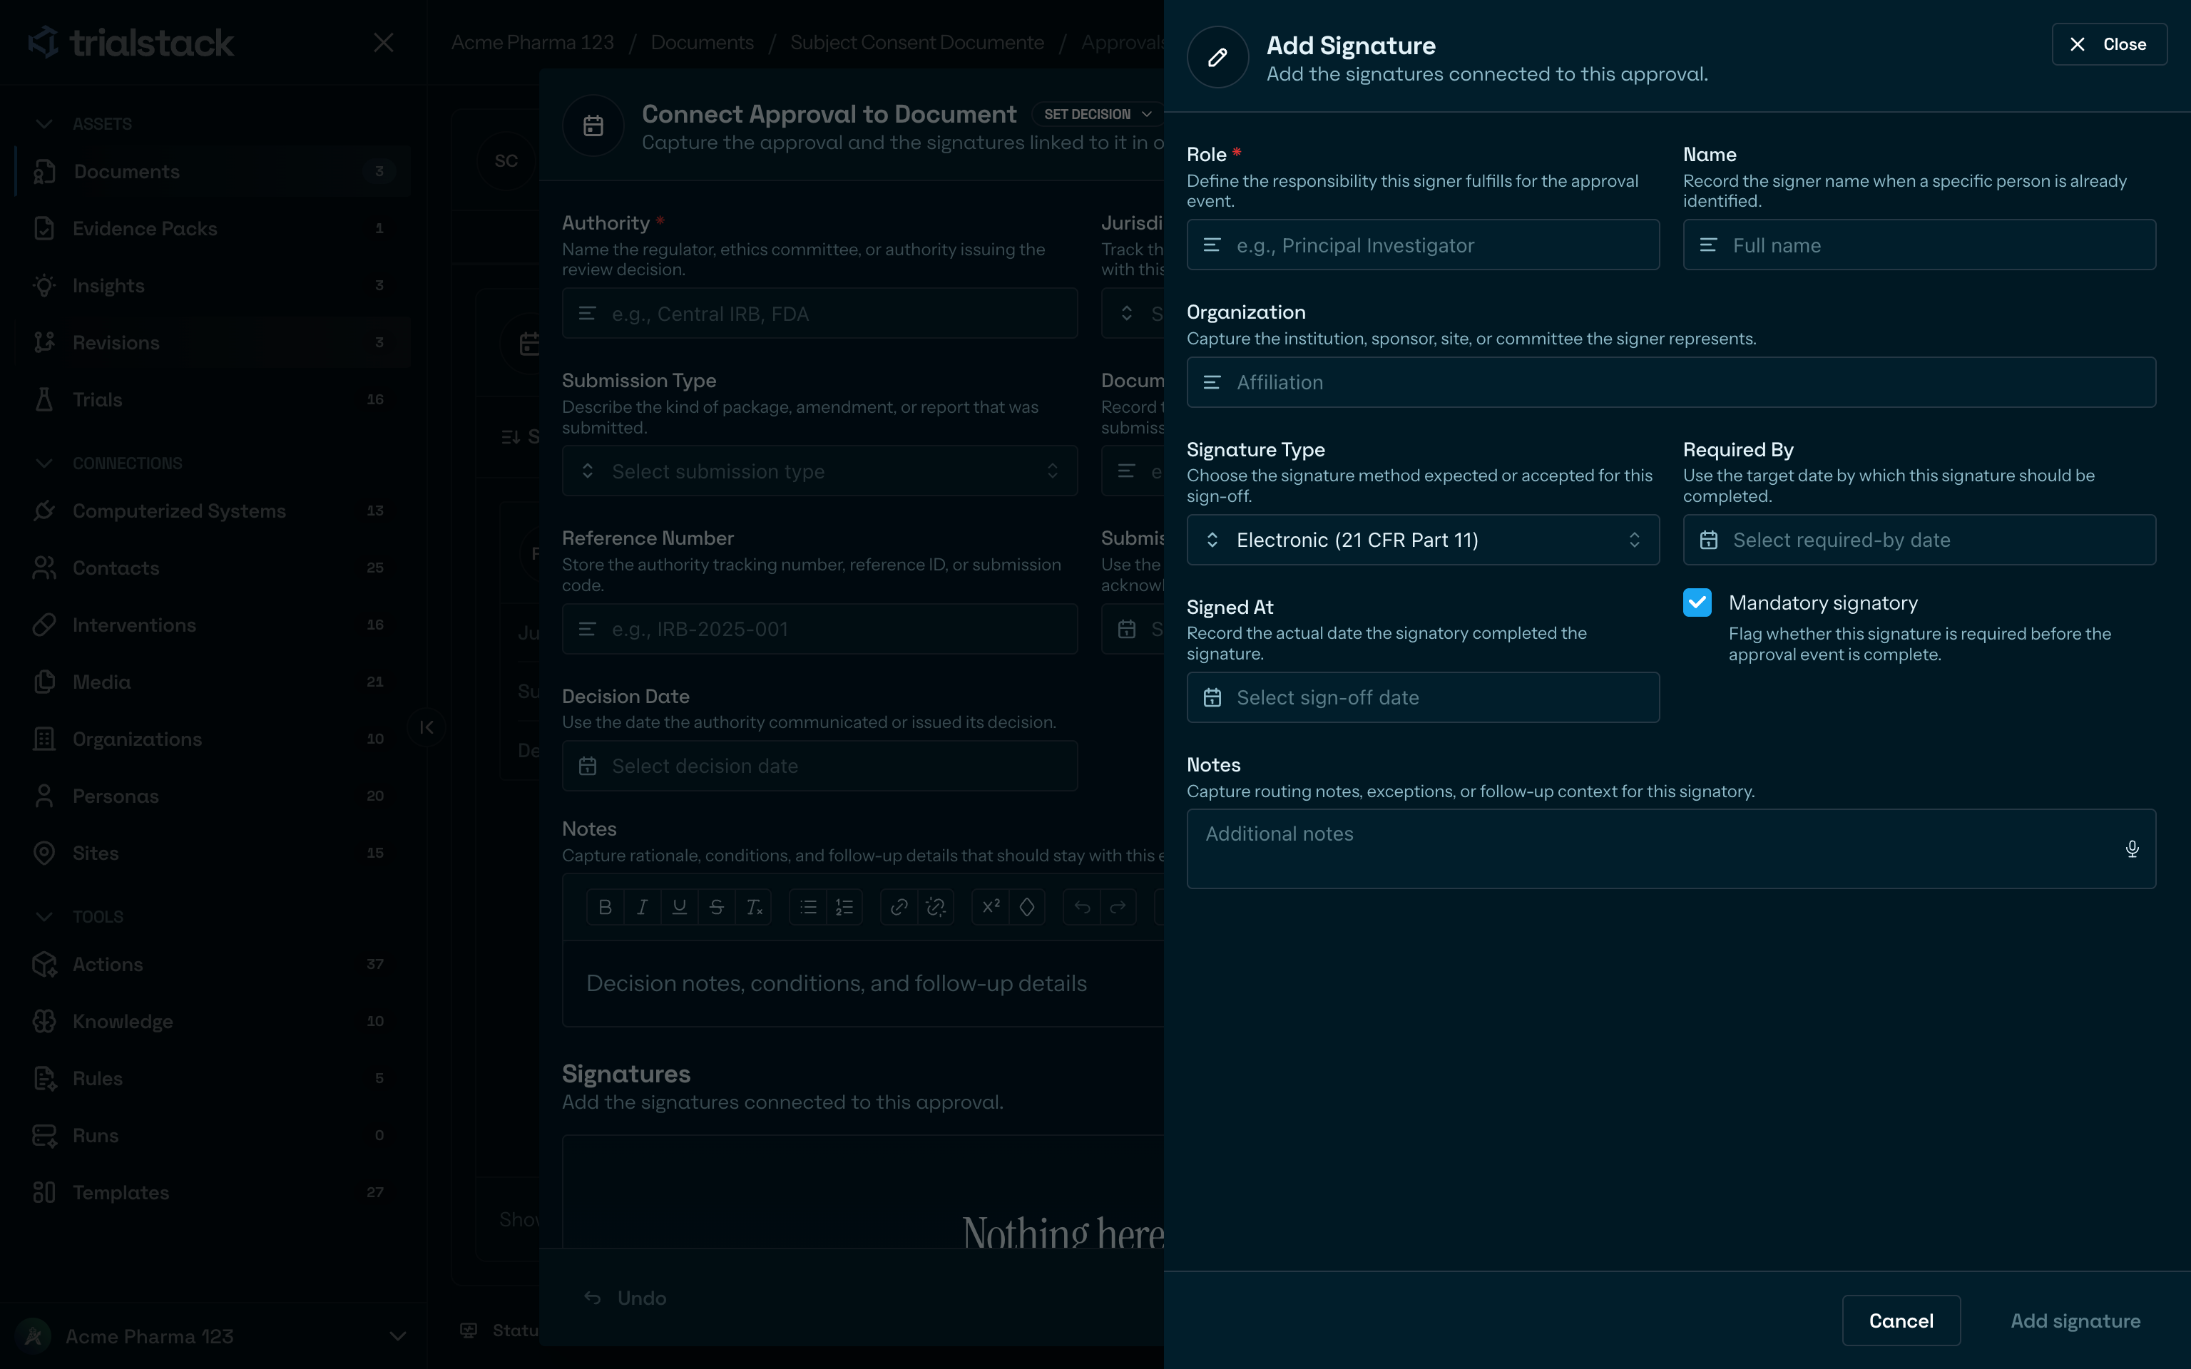
Task: Open the Set Decision dropdown
Action: (x=1098, y=114)
